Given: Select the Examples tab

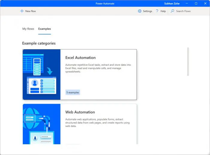Looking at the screenshot, I should (44, 29).
